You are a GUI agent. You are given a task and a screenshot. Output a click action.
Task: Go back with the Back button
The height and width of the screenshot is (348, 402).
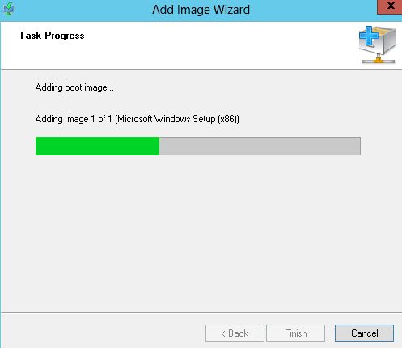point(235,333)
